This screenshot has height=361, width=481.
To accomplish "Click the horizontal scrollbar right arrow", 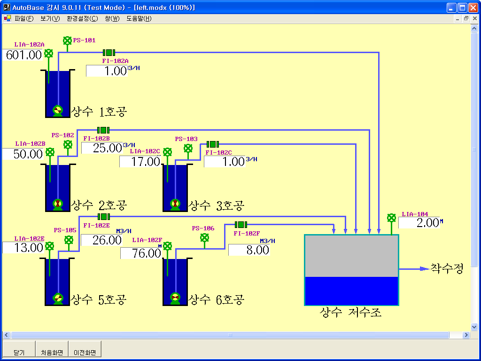I will pos(466,335).
